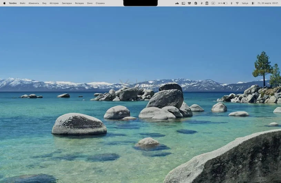The width and height of the screenshot is (281, 183).
Task: Click the round icon left of the clipboard
Action: 195,3
